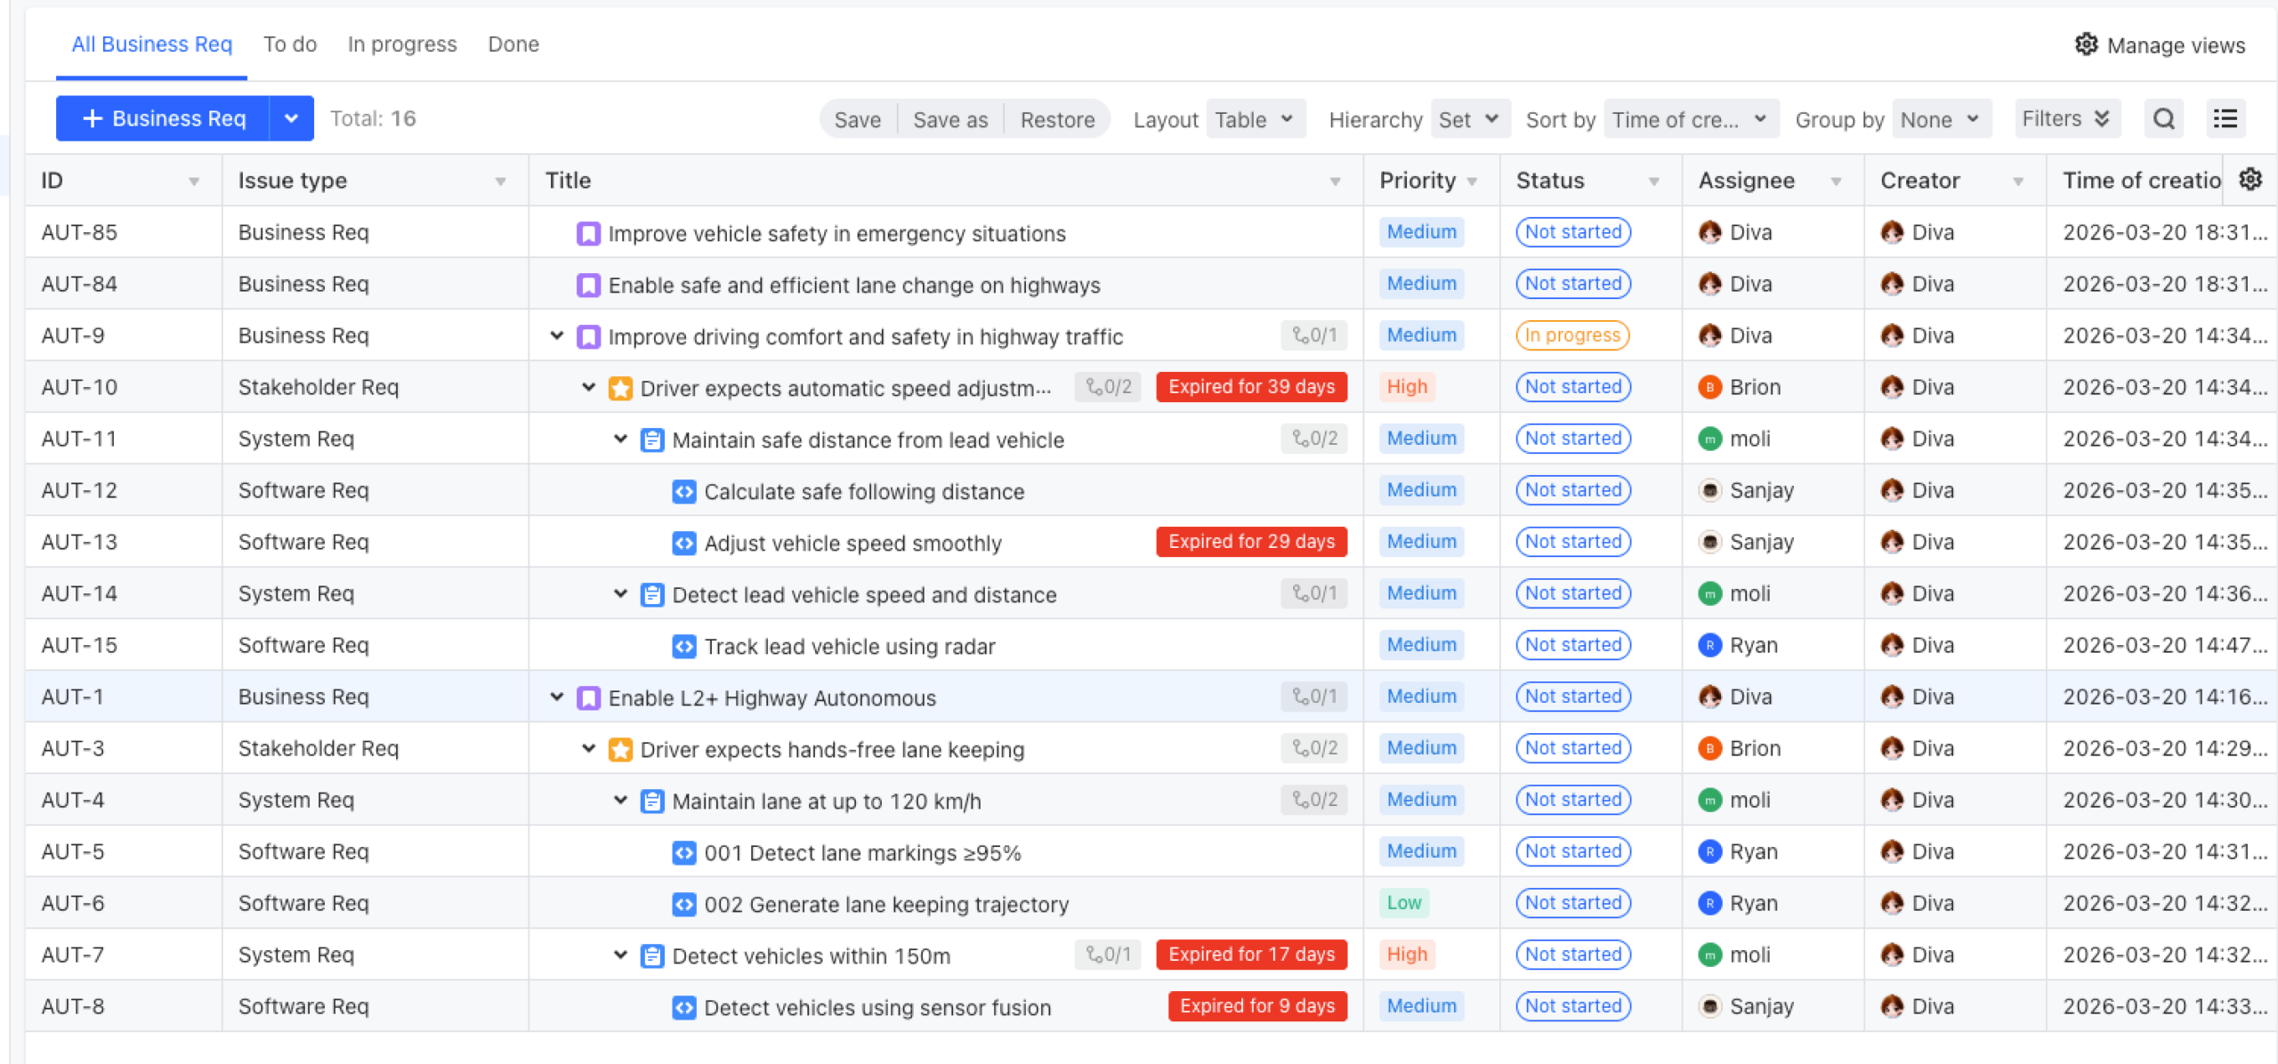Click Business Req icon on AUT-85

(588, 234)
